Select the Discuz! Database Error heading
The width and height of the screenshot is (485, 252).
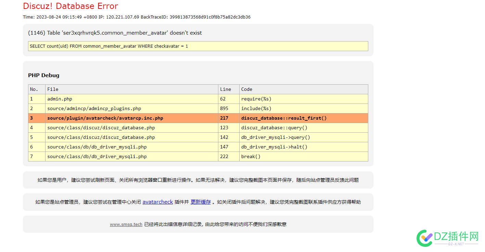pos(71,6)
